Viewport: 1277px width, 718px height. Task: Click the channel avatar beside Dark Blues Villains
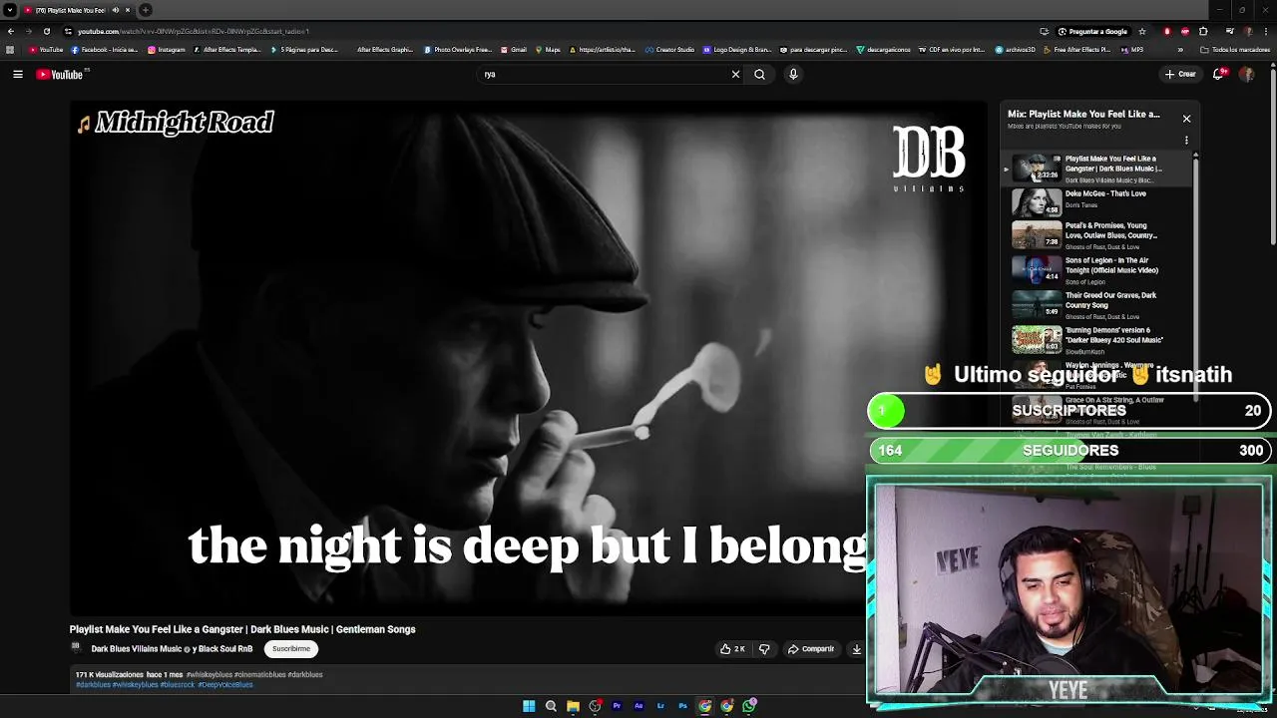(76, 648)
